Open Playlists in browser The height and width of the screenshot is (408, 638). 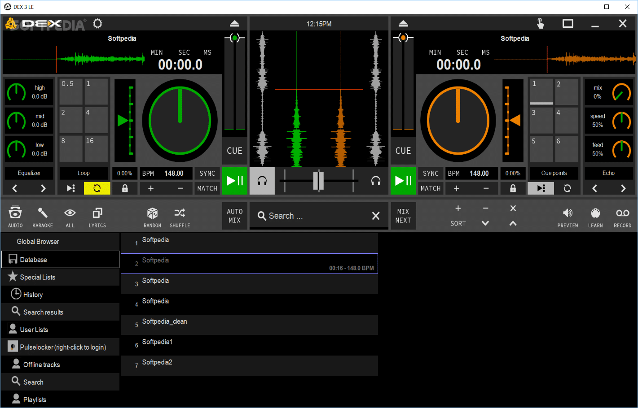tap(61, 399)
